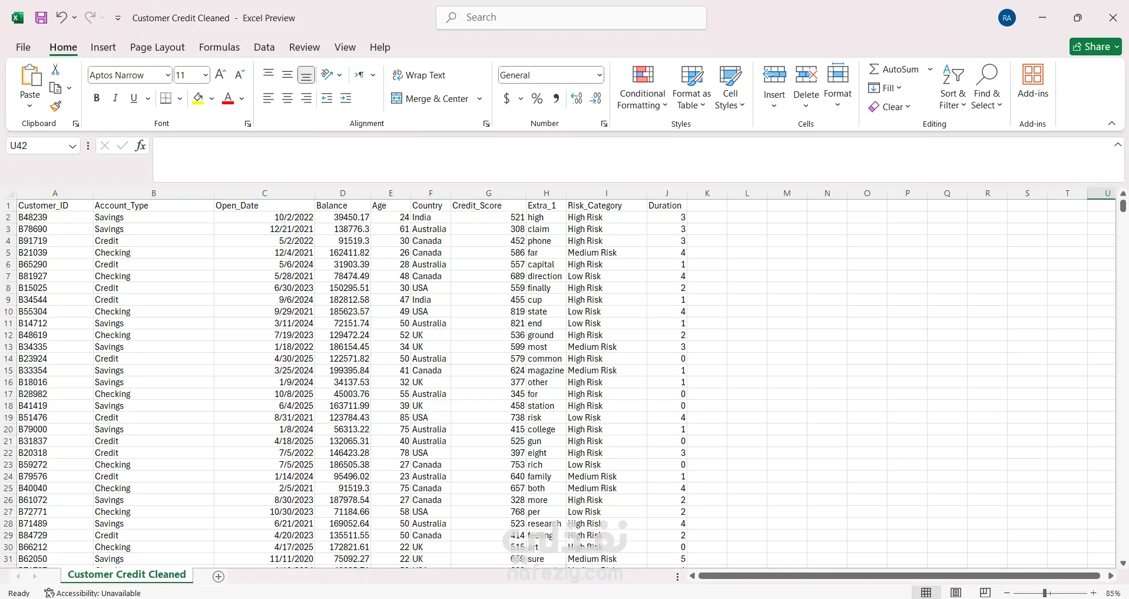The width and height of the screenshot is (1129, 599).
Task: Open the font name dropdown
Action: click(167, 75)
